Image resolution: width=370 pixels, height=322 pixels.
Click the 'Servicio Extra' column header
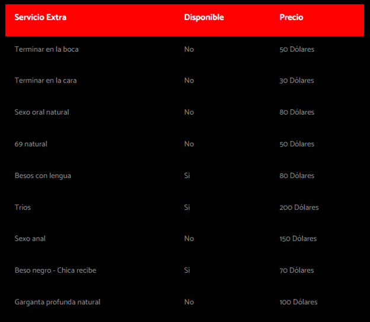[x=40, y=17]
